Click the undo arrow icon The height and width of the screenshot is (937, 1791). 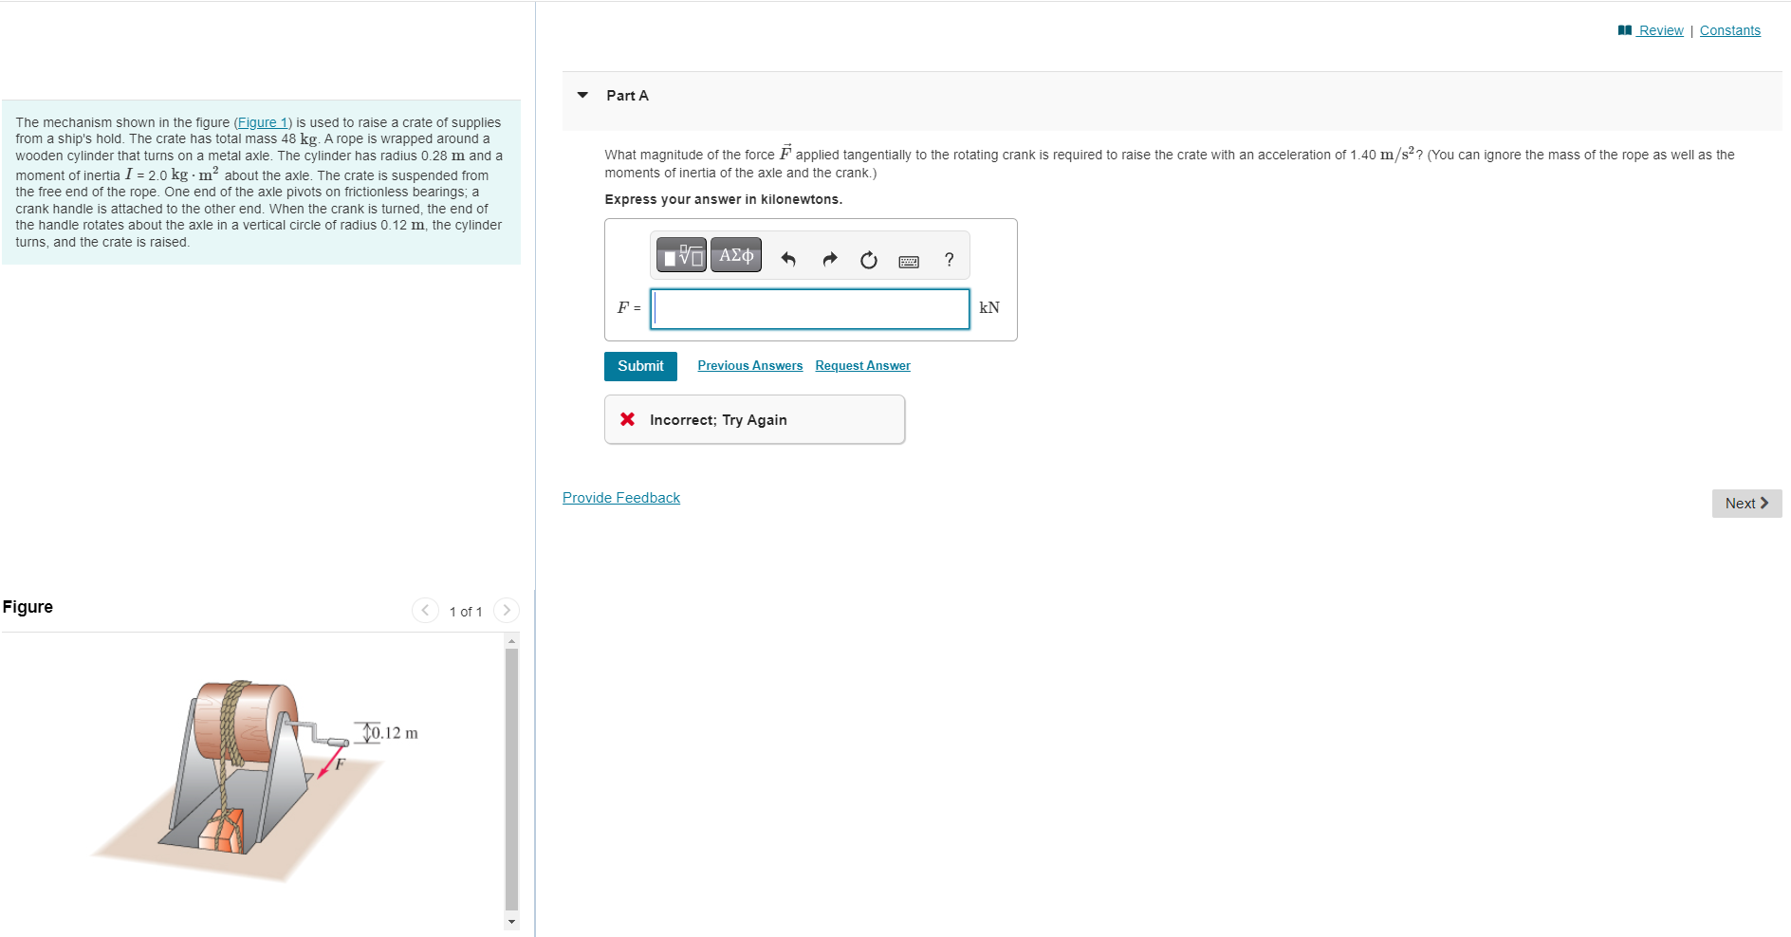click(788, 260)
